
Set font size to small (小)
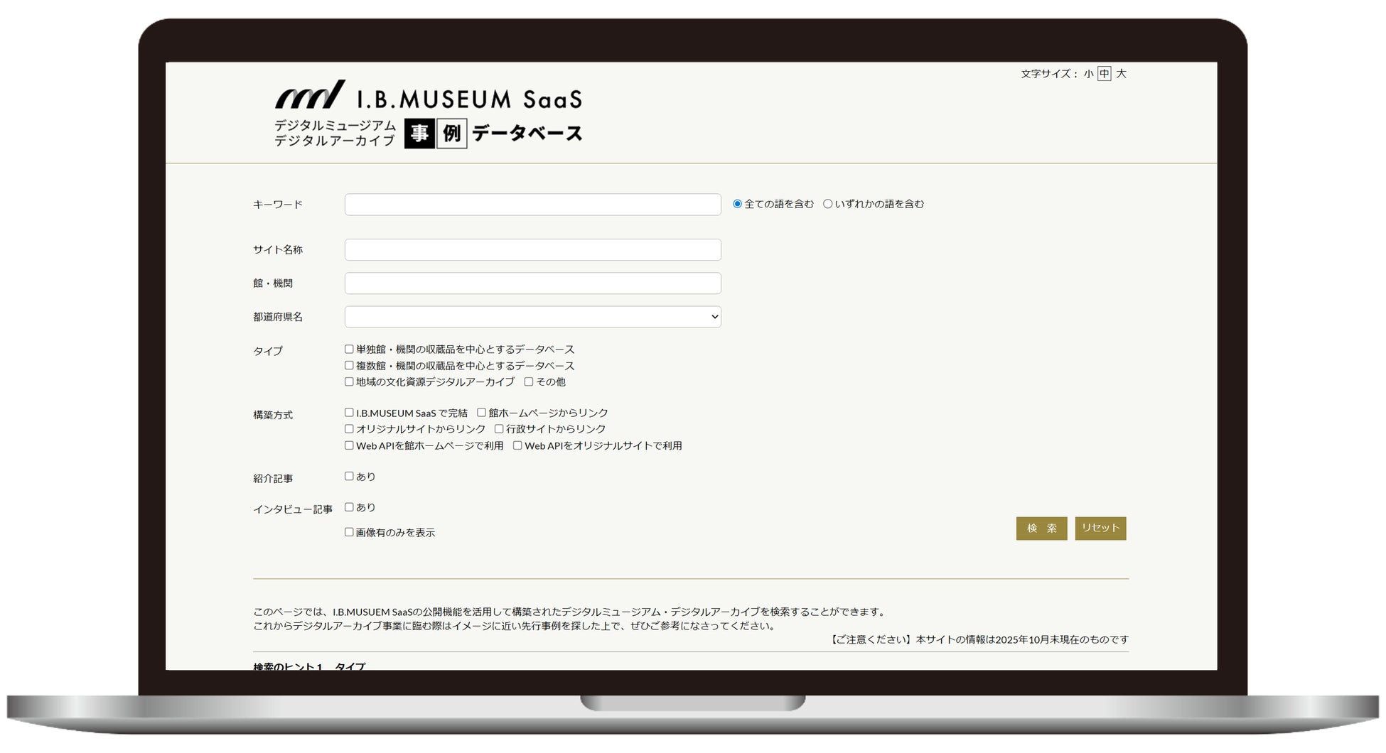(x=1088, y=74)
